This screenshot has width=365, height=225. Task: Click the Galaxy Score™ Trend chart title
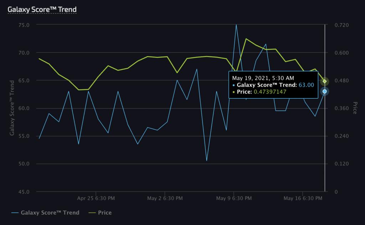click(x=42, y=9)
